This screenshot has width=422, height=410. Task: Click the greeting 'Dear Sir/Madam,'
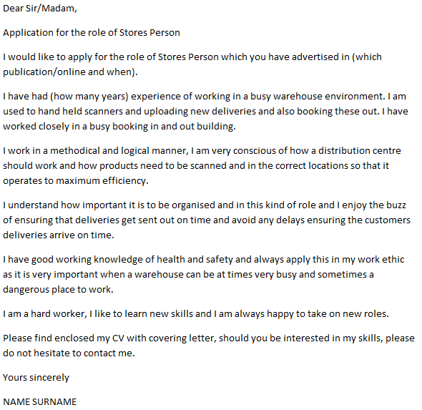click(40, 9)
